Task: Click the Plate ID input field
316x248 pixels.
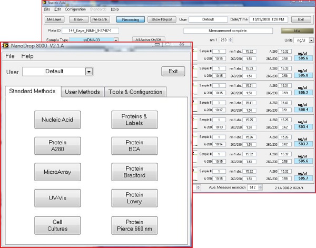Action: pos(90,31)
